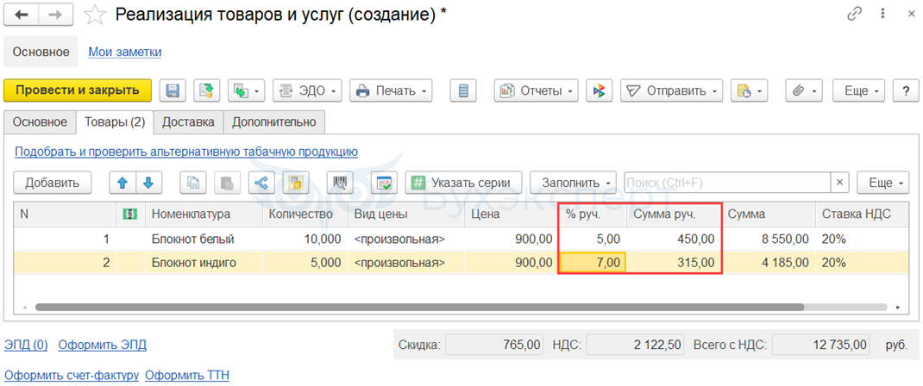
Task: Click Оформить ЭПД link
Action: point(103,345)
